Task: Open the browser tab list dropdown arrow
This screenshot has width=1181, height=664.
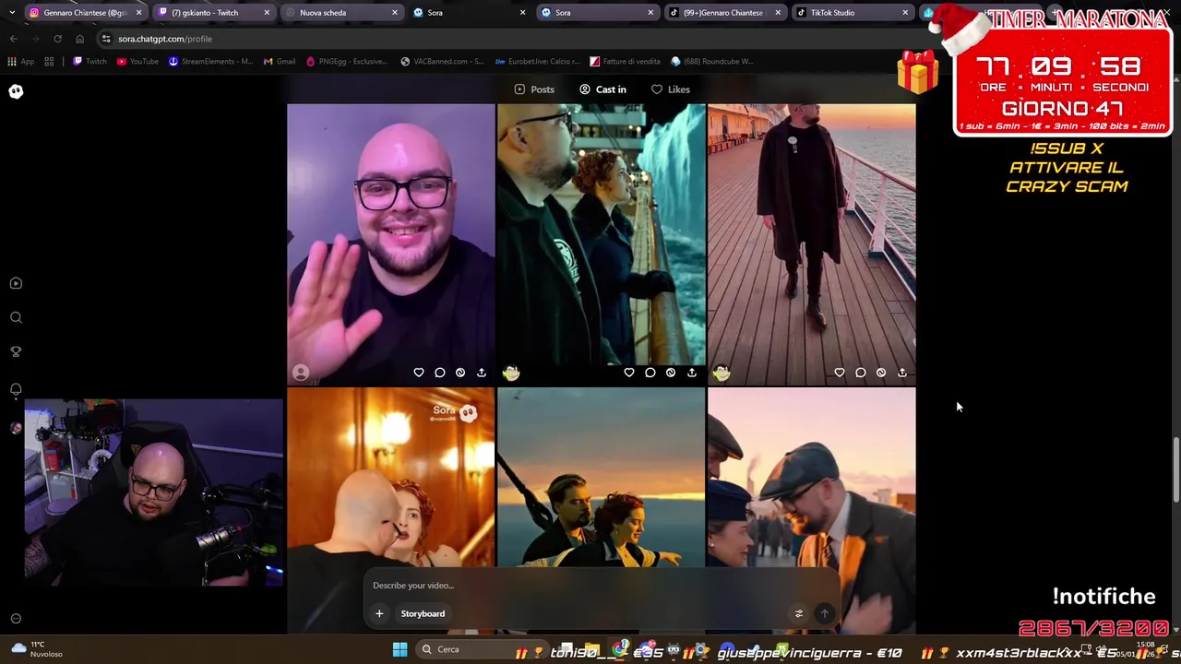Action: pos(11,13)
